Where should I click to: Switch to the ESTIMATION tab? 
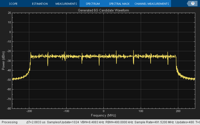(40, 4)
